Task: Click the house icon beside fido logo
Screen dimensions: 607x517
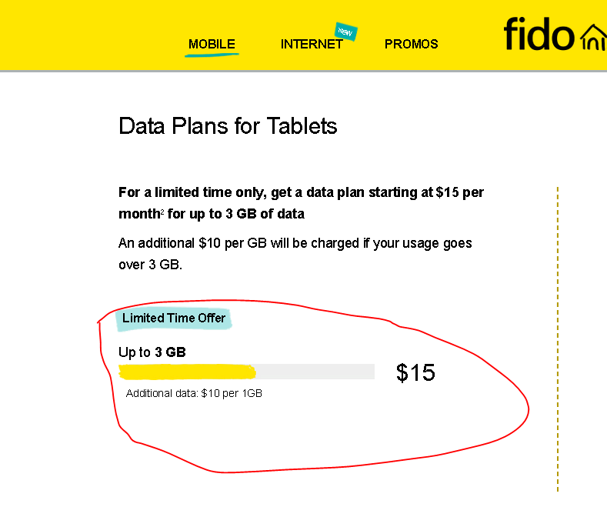Action: click(593, 37)
